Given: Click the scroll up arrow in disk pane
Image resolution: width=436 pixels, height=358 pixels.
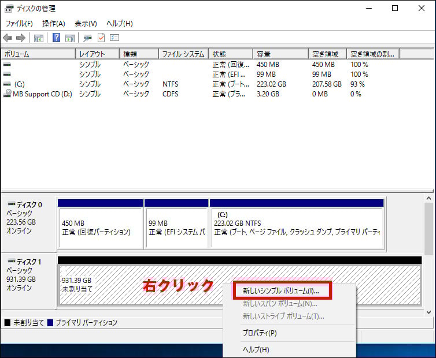Looking at the screenshot, I should pyautogui.click(x=428, y=199).
